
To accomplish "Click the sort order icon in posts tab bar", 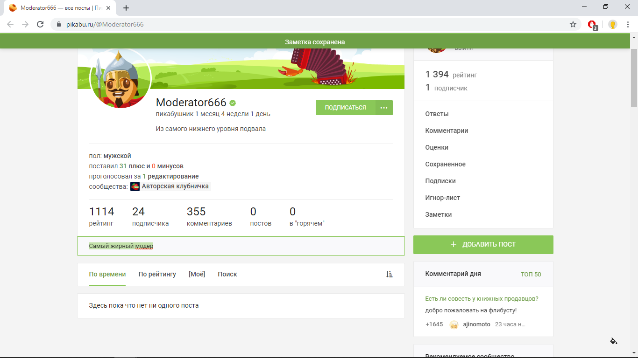I will pyautogui.click(x=389, y=274).
